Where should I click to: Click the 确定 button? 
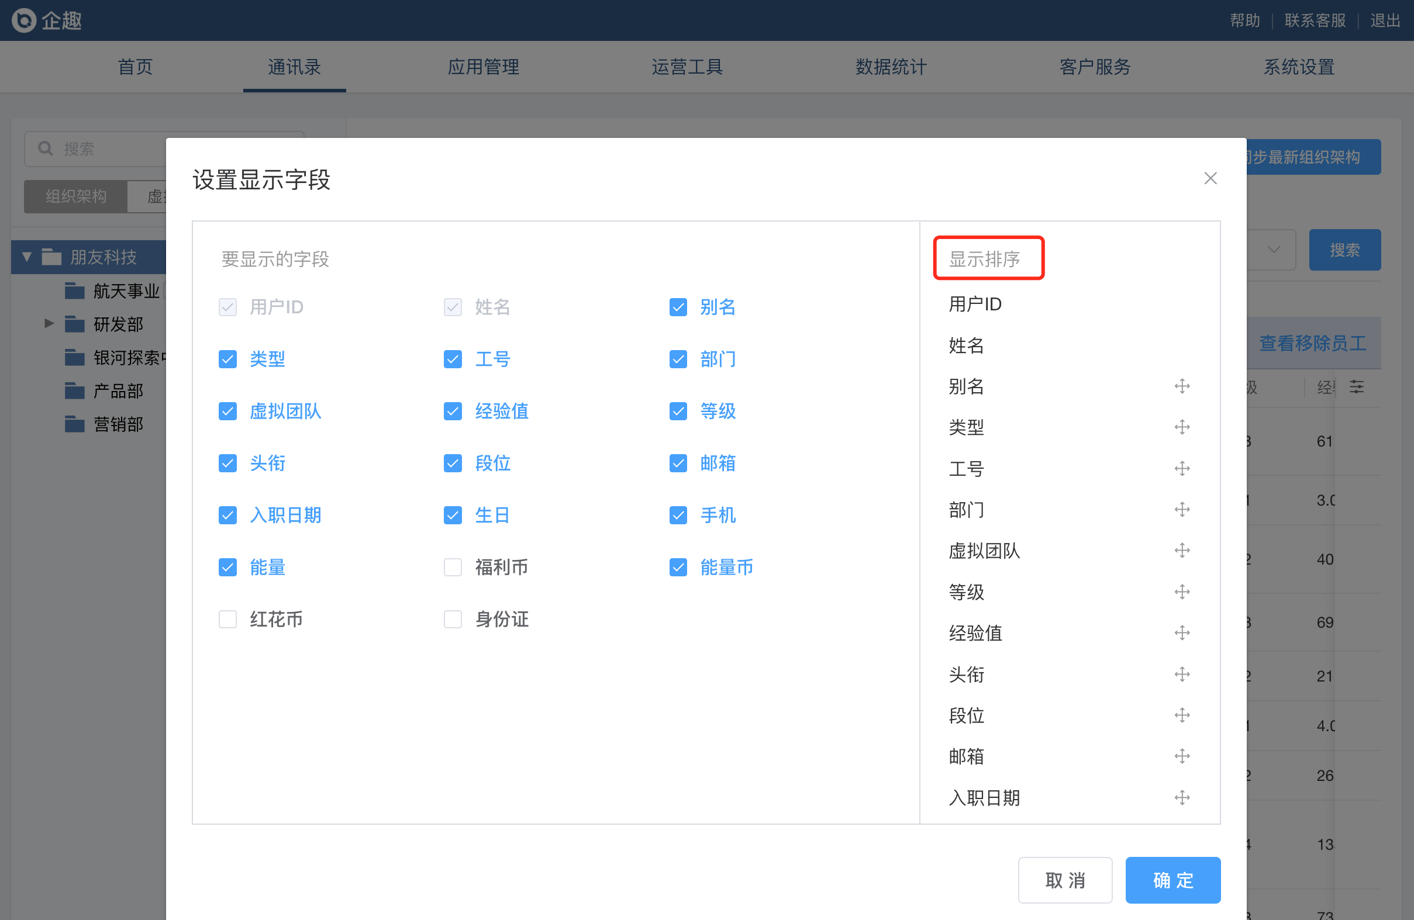pyautogui.click(x=1173, y=880)
